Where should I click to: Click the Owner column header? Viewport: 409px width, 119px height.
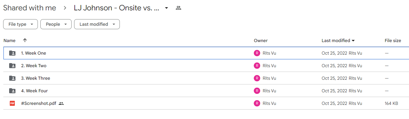coord(260,41)
